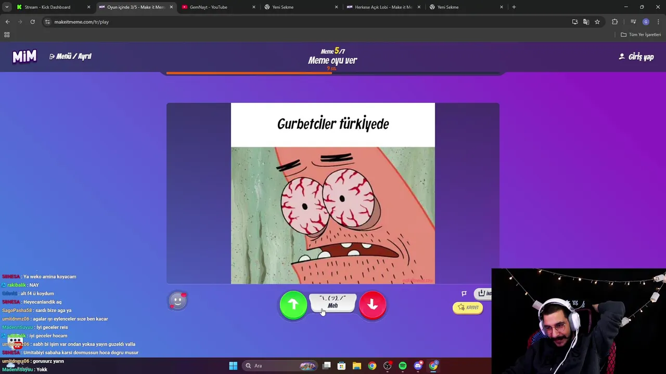Download the meme with the İndir button
This screenshot has width=666, height=374.
point(484,293)
